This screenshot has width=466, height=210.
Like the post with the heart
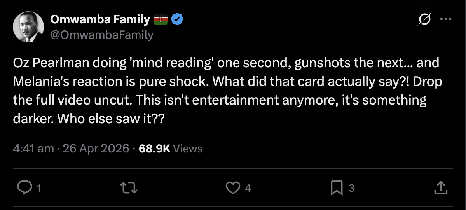click(232, 189)
